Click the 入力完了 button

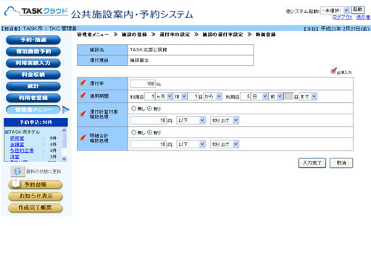312,163
